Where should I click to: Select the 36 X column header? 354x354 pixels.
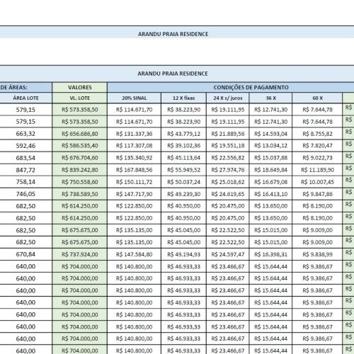point(270,98)
